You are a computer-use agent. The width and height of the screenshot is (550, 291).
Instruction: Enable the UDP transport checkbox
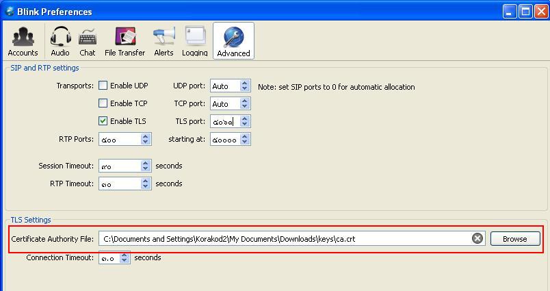(x=103, y=86)
